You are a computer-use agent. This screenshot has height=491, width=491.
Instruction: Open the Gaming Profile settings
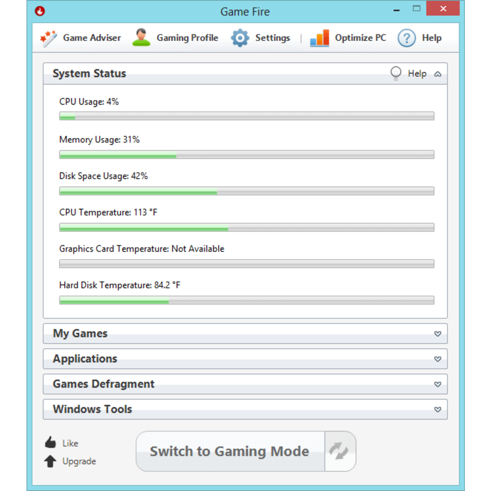[175, 38]
